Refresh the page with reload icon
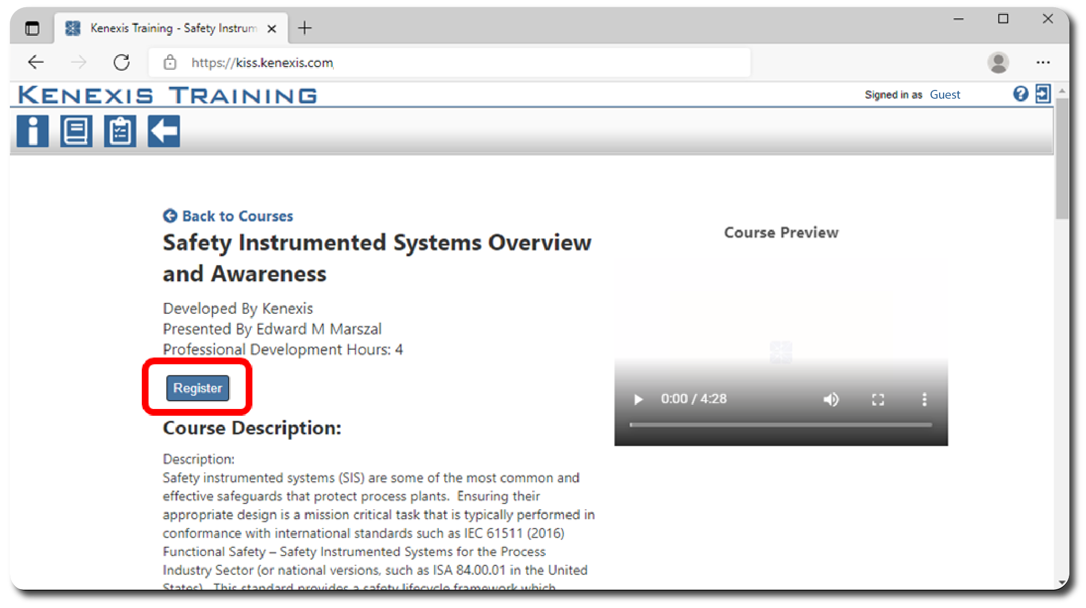This screenshot has width=1086, height=608. (x=122, y=62)
